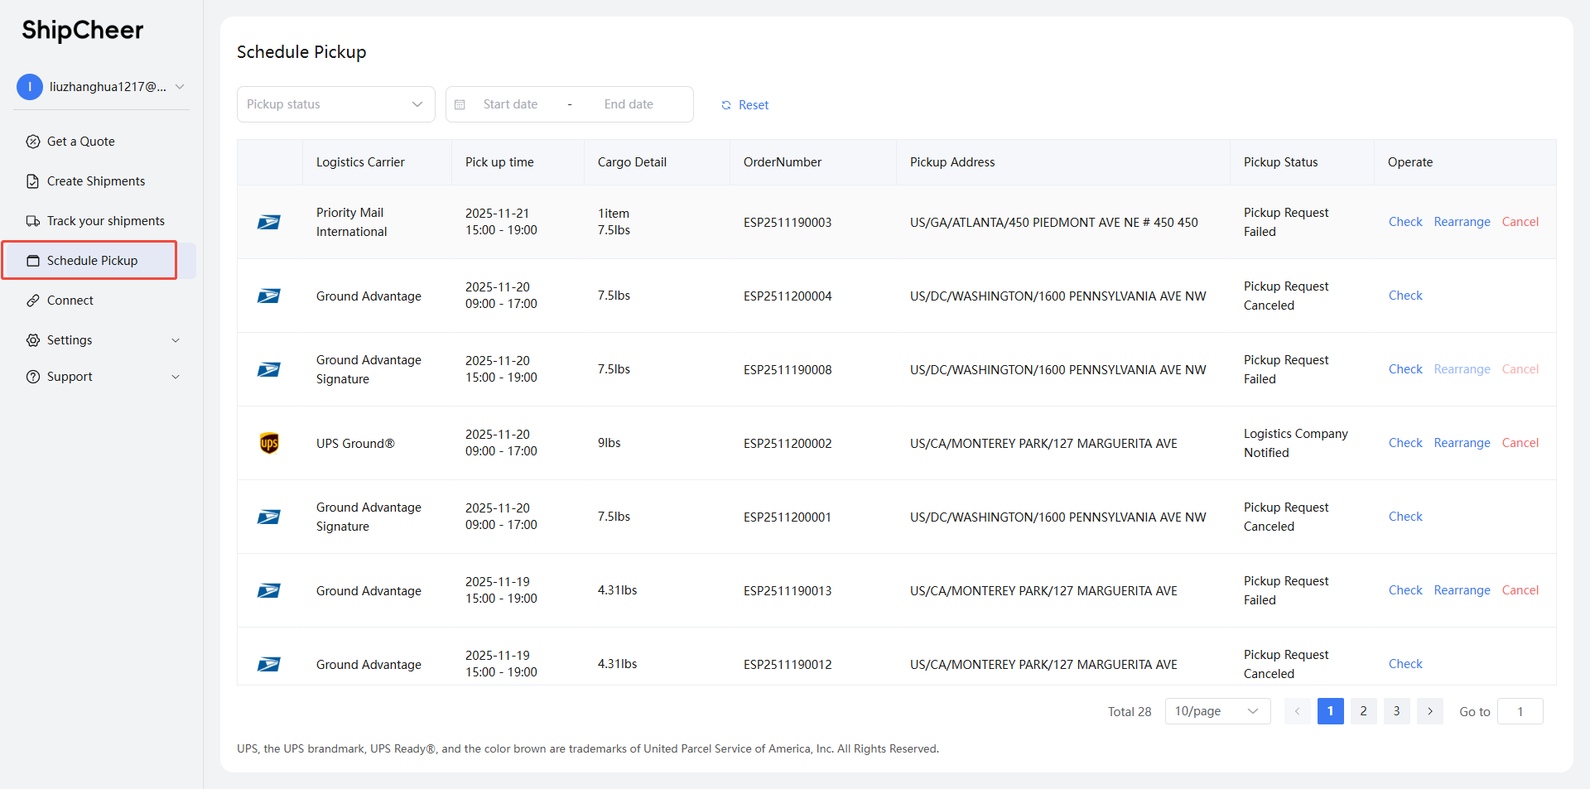Click the calendar icon in date filter
The height and width of the screenshot is (789, 1590).
click(460, 104)
